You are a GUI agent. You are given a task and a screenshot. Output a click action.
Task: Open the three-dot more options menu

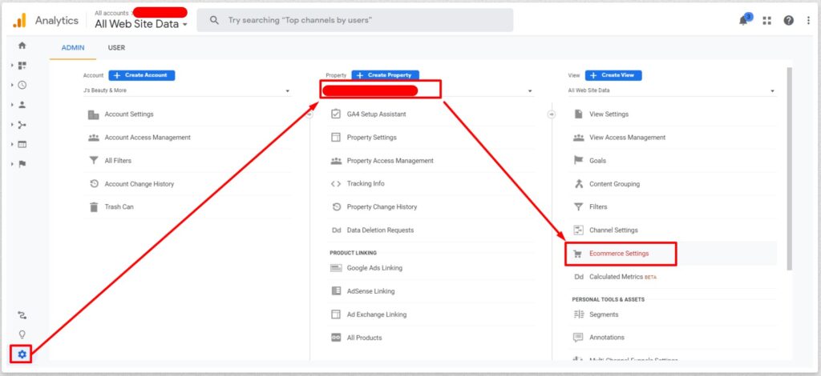click(x=808, y=21)
